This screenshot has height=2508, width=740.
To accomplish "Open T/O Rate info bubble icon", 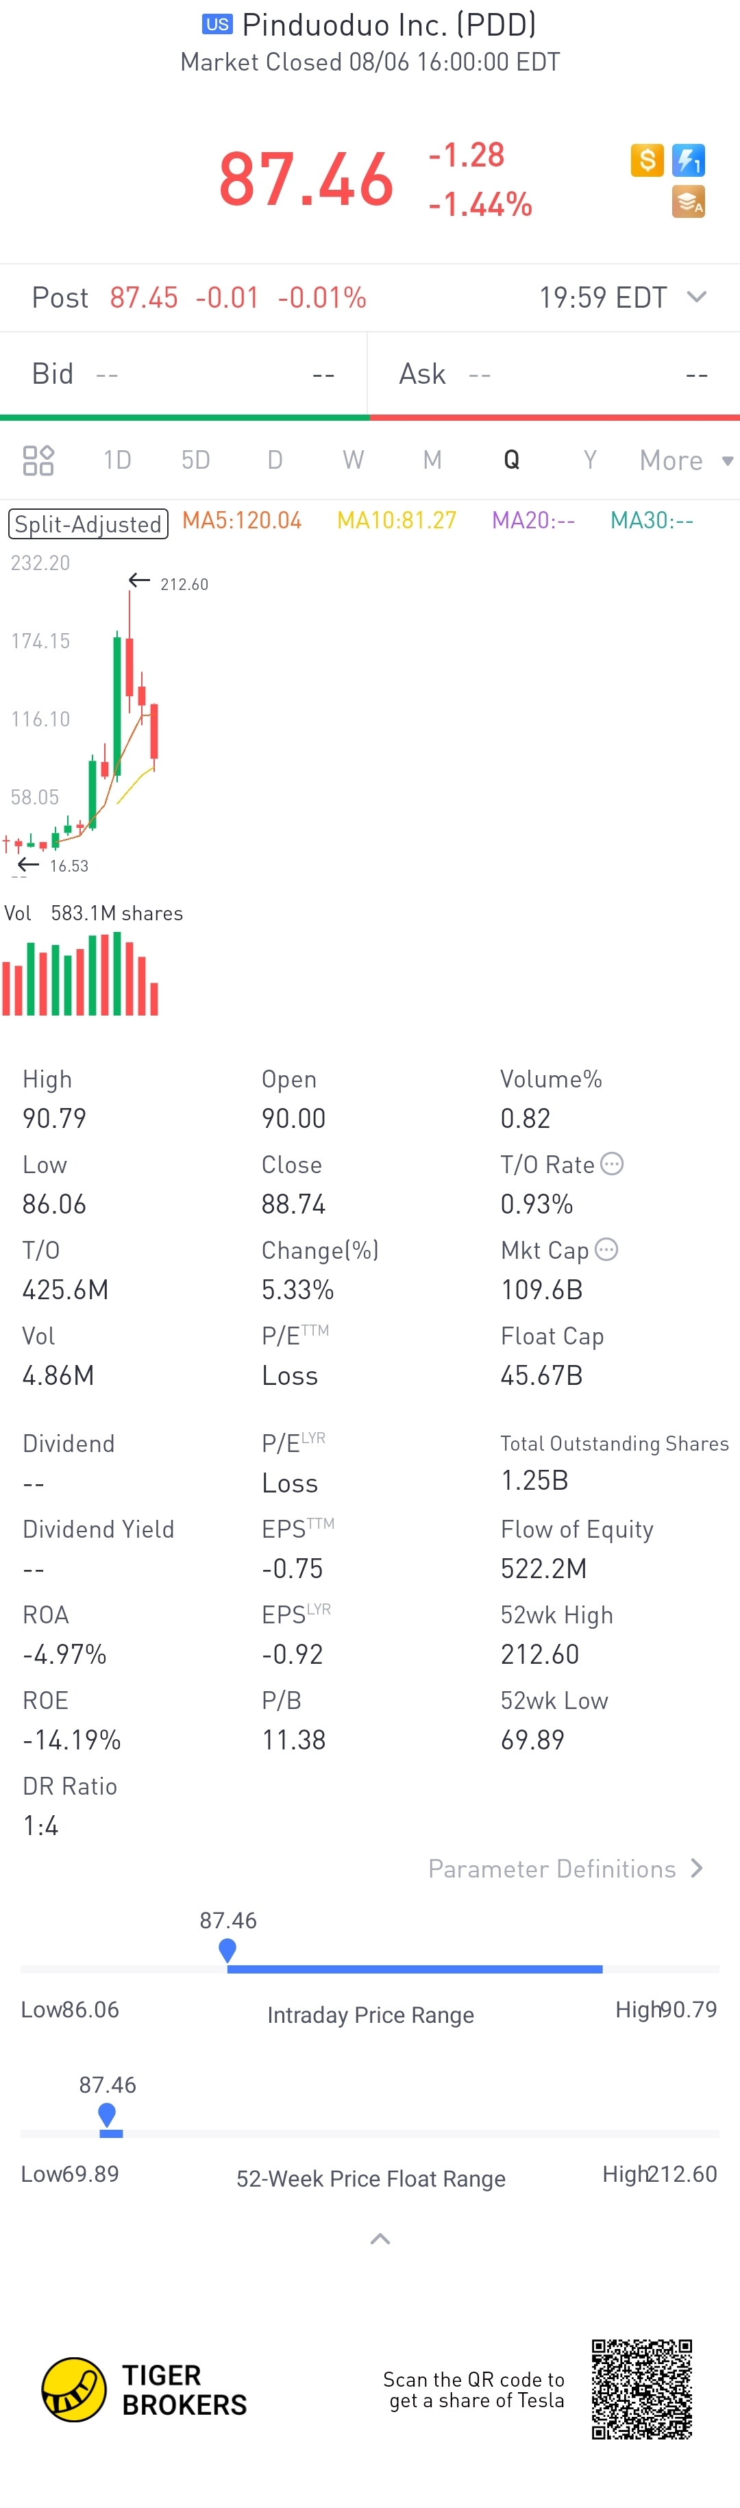I will 611,1164.
